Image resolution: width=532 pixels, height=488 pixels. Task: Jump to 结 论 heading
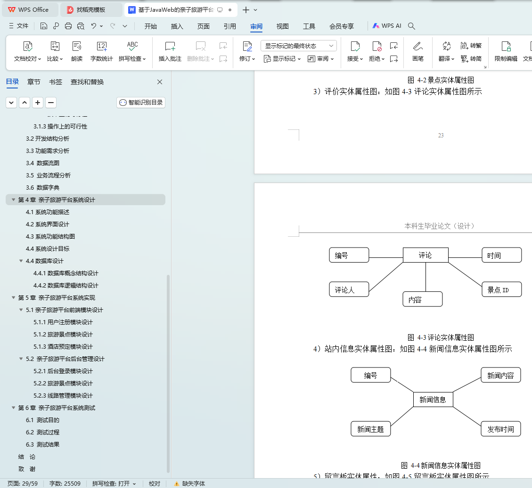(x=26, y=456)
